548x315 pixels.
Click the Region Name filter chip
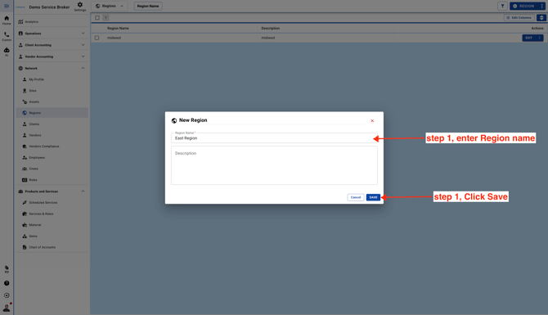coord(148,6)
